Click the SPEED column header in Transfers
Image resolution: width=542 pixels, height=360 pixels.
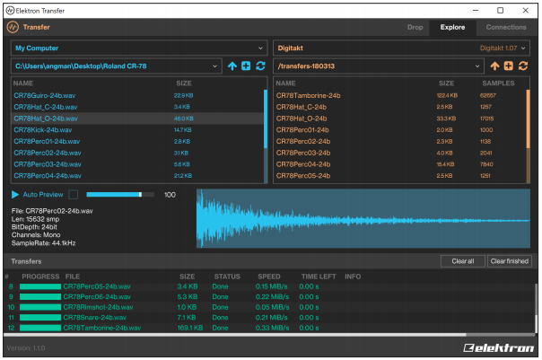click(x=269, y=277)
